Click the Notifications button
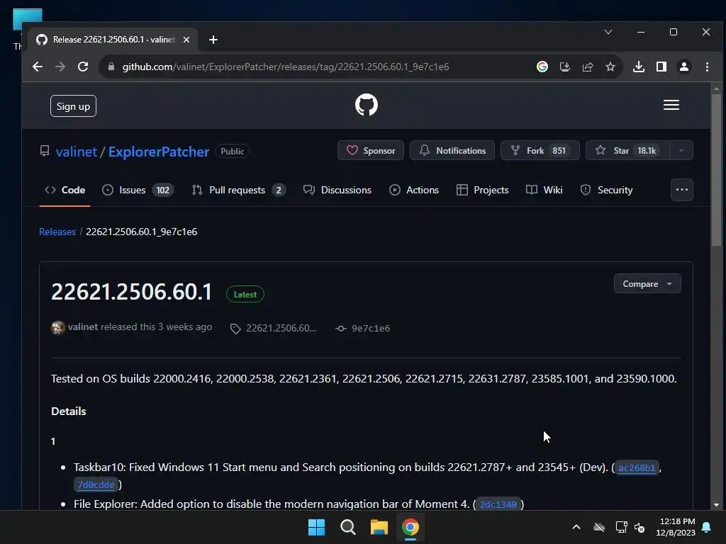This screenshot has height=544, width=726. [x=452, y=150]
